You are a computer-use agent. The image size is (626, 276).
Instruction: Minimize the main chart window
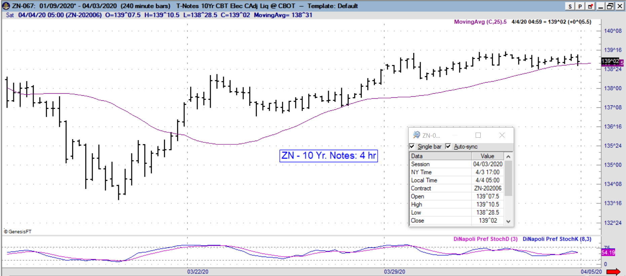tap(600, 6)
